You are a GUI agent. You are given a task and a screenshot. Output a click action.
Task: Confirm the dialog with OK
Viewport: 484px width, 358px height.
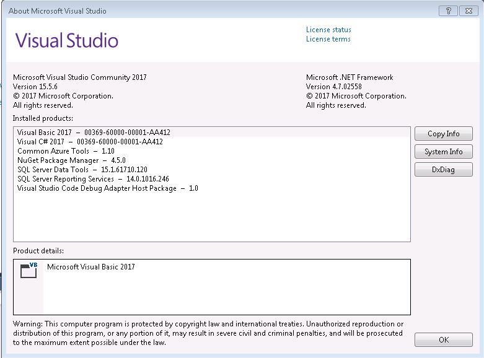[444, 340]
